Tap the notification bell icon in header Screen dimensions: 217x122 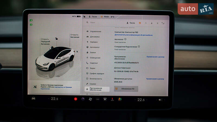[152, 23]
